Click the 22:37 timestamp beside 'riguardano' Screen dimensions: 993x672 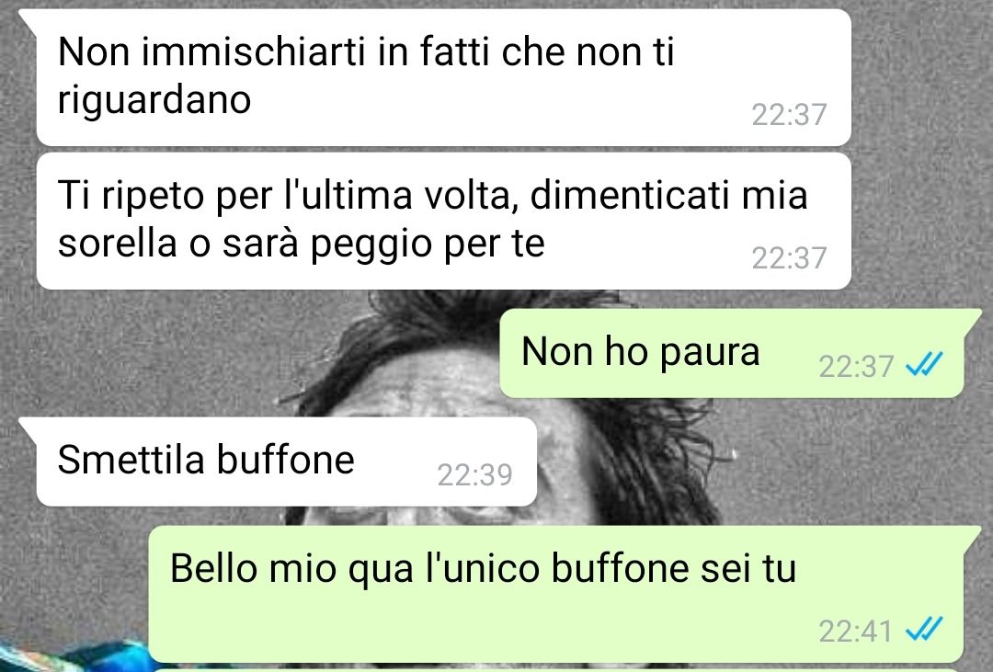[x=789, y=115]
